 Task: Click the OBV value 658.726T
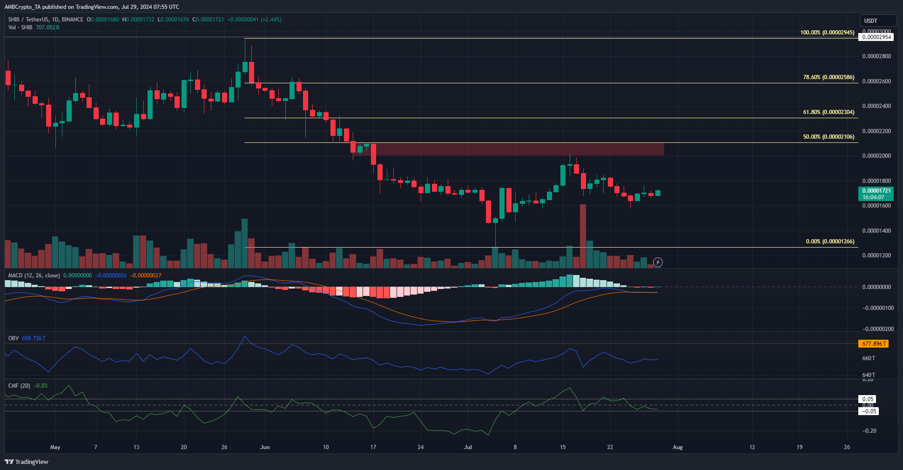click(x=34, y=338)
